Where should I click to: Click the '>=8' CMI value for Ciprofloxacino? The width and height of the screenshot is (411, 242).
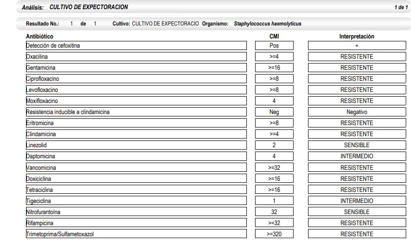coord(274,78)
